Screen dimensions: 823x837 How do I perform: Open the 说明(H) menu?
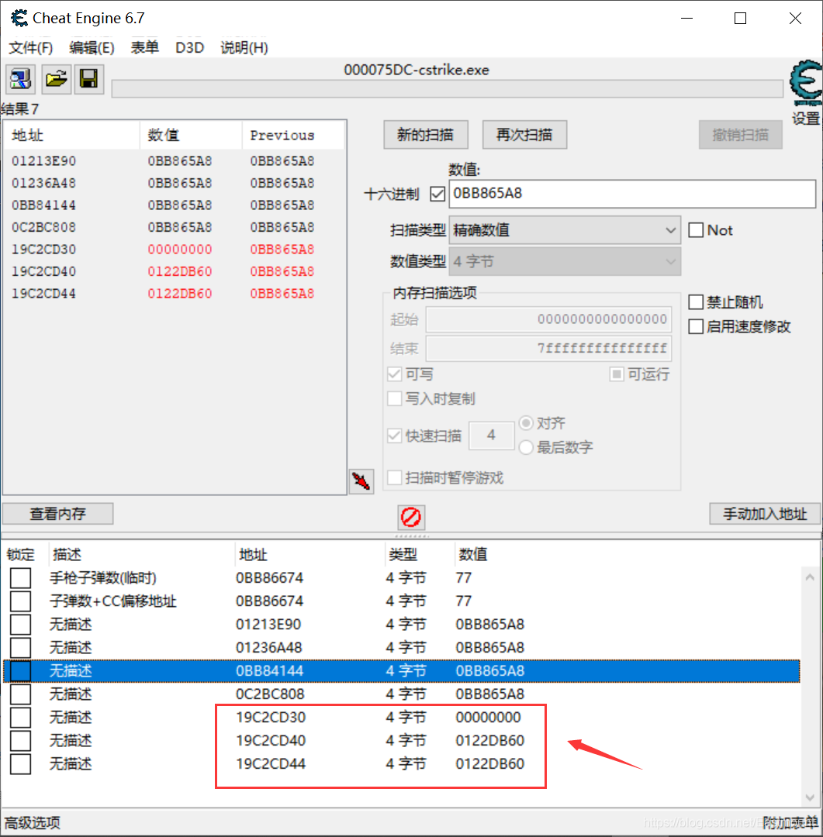pos(244,48)
